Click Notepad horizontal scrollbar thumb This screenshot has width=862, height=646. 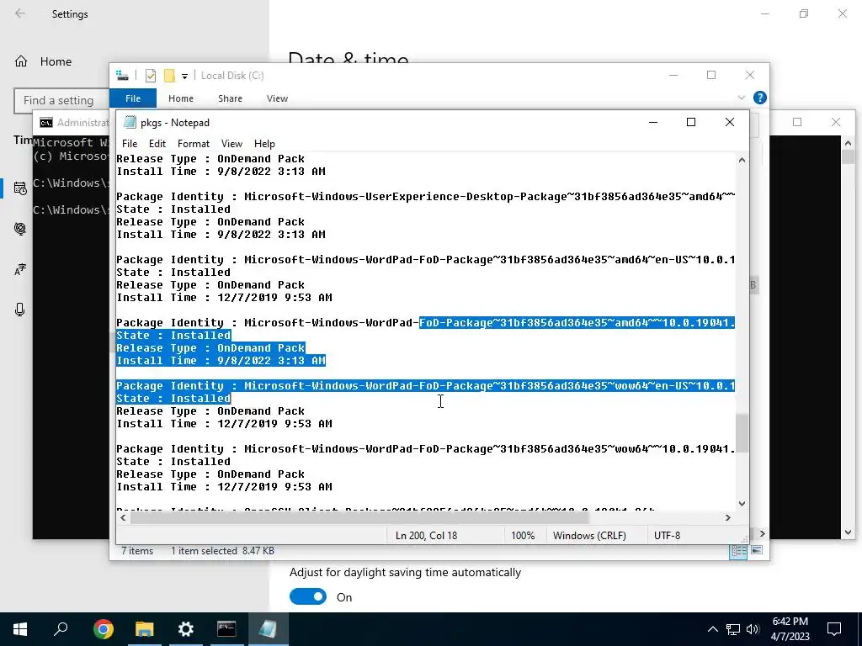click(359, 517)
